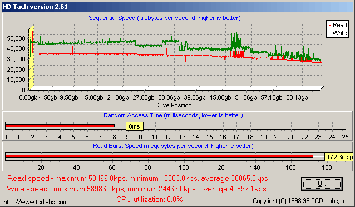The width and height of the screenshot is (355, 207).
Task: Click the 8ms access time label
Action: [x=135, y=126]
